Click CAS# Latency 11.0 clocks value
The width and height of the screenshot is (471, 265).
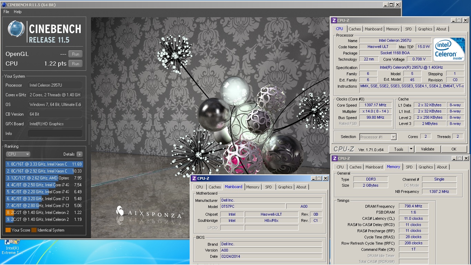pos(413,218)
